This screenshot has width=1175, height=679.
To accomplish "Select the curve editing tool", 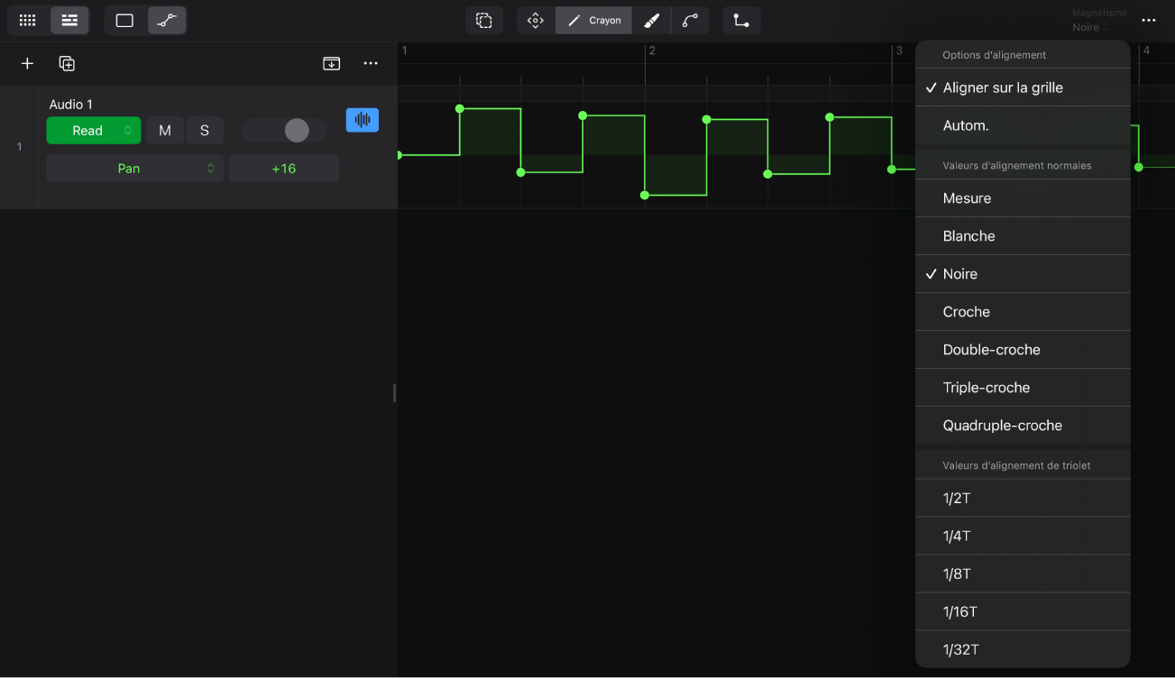I will (689, 20).
